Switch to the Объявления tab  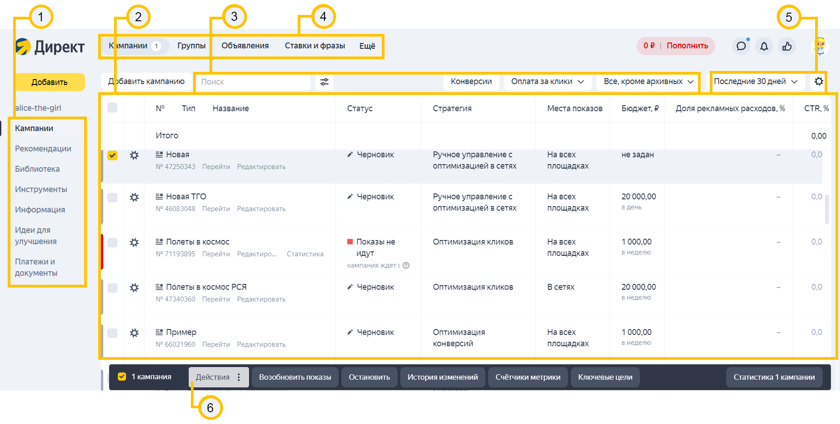tap(245, 46)
